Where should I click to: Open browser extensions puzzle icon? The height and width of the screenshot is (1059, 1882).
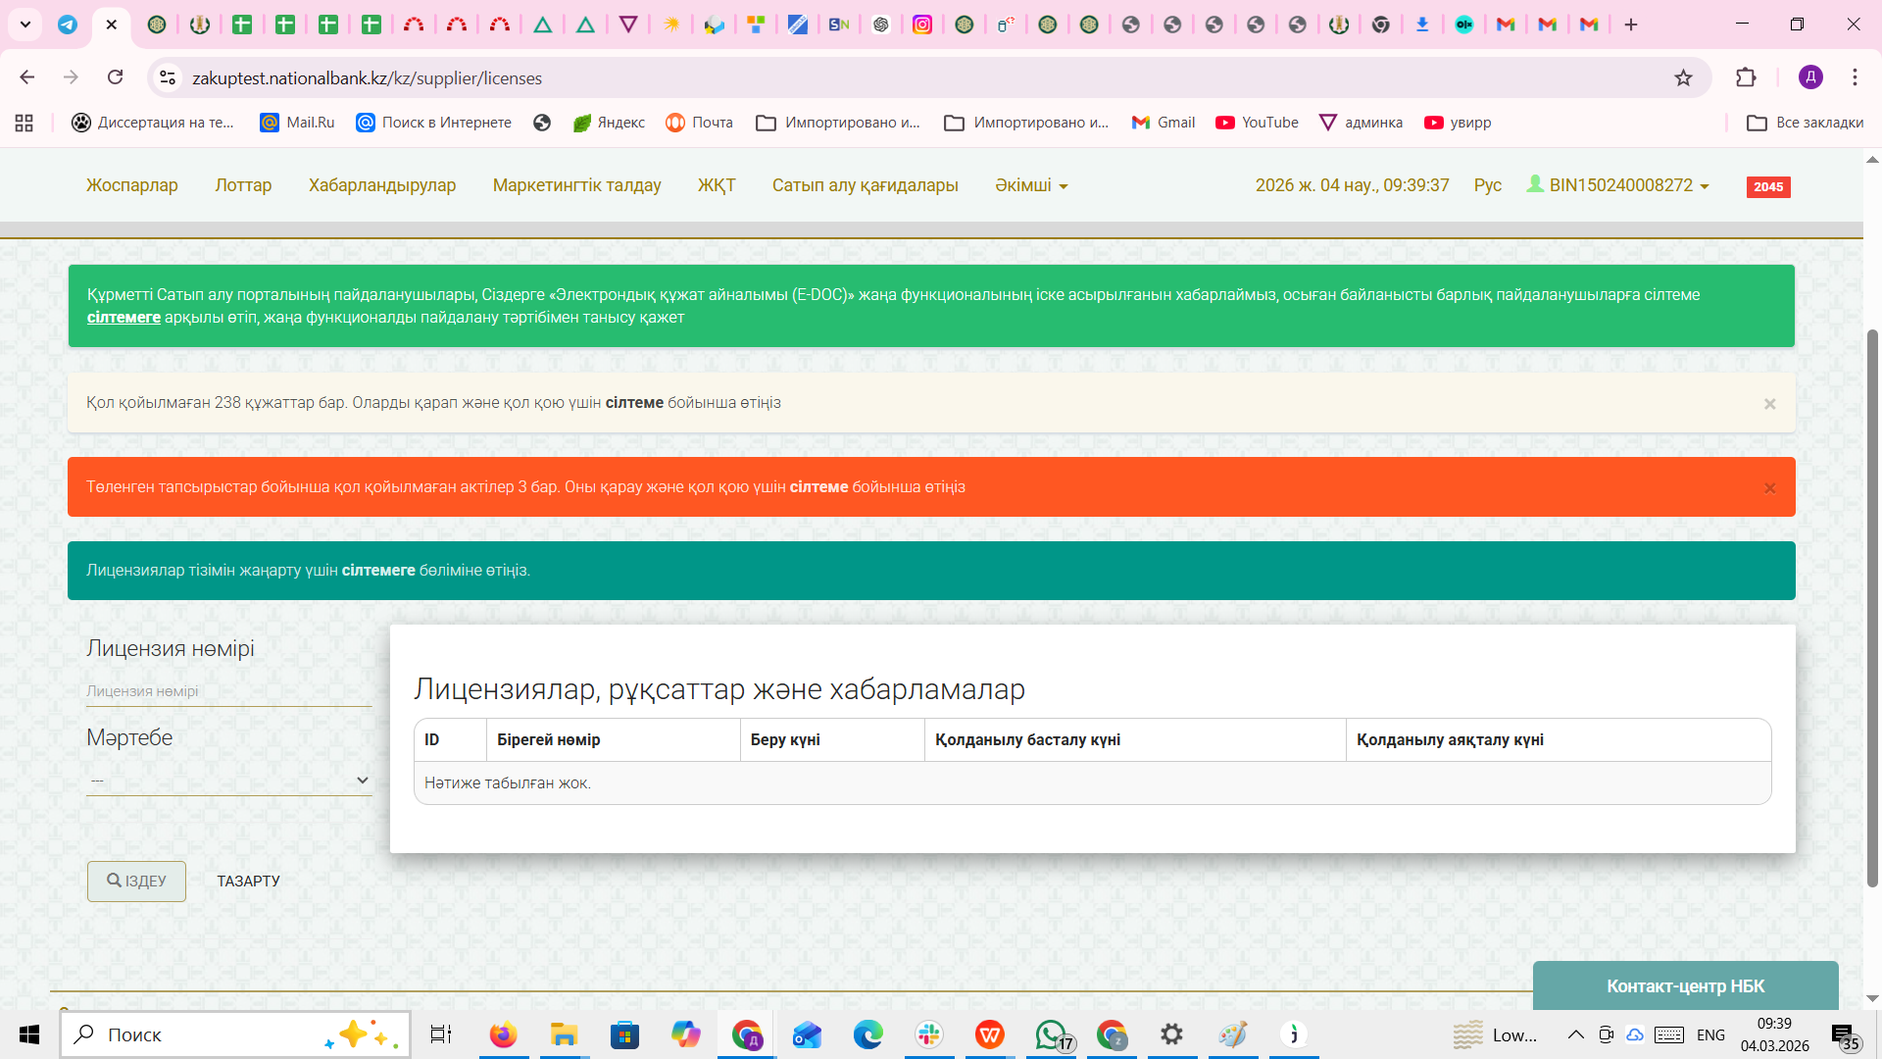pos(1746,77)
